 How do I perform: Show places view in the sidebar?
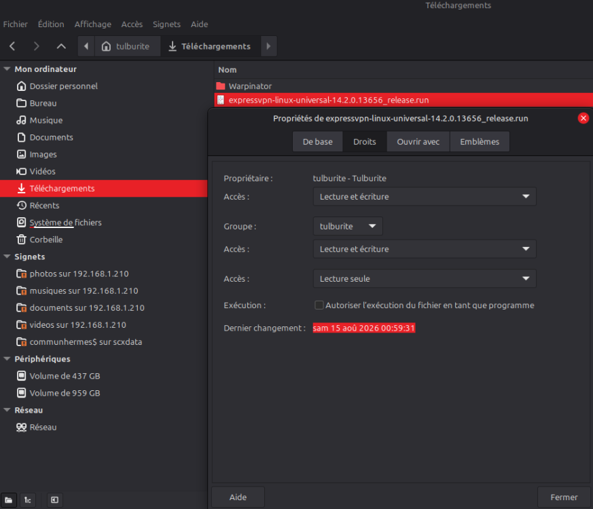coord(9,500)
